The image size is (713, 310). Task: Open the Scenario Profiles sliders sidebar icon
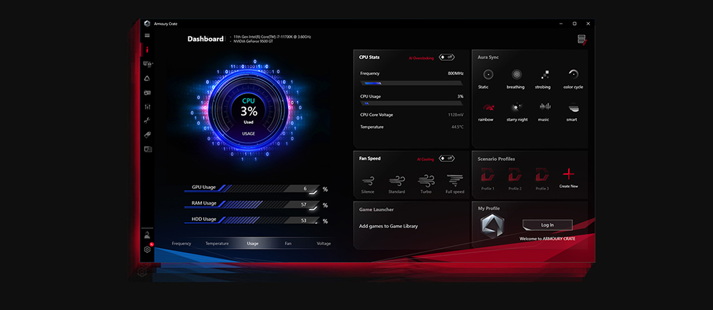(x=147, y=107)
